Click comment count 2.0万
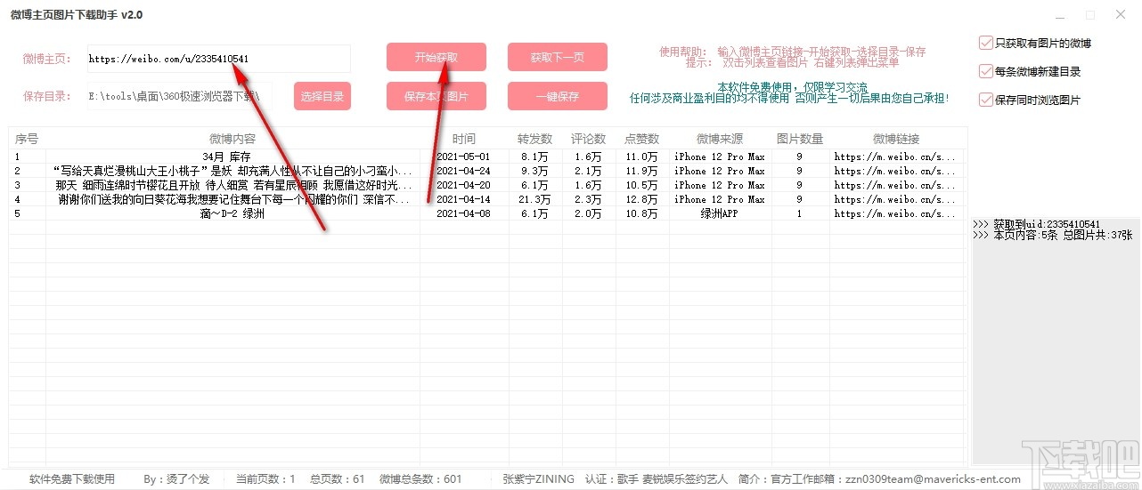Screen dimensions: 1142x490 coord(589,213)
